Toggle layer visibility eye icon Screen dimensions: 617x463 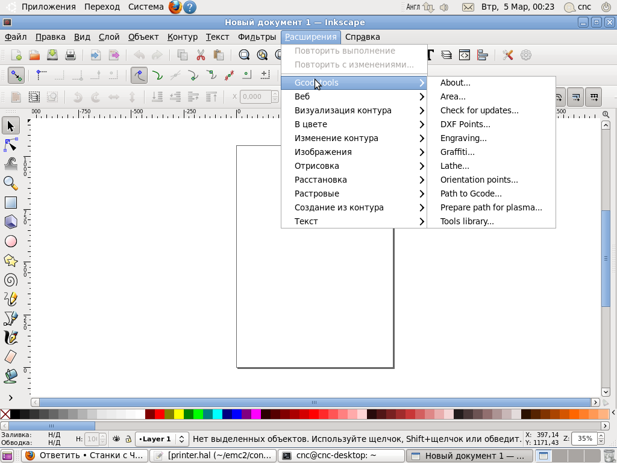(116, 439)
